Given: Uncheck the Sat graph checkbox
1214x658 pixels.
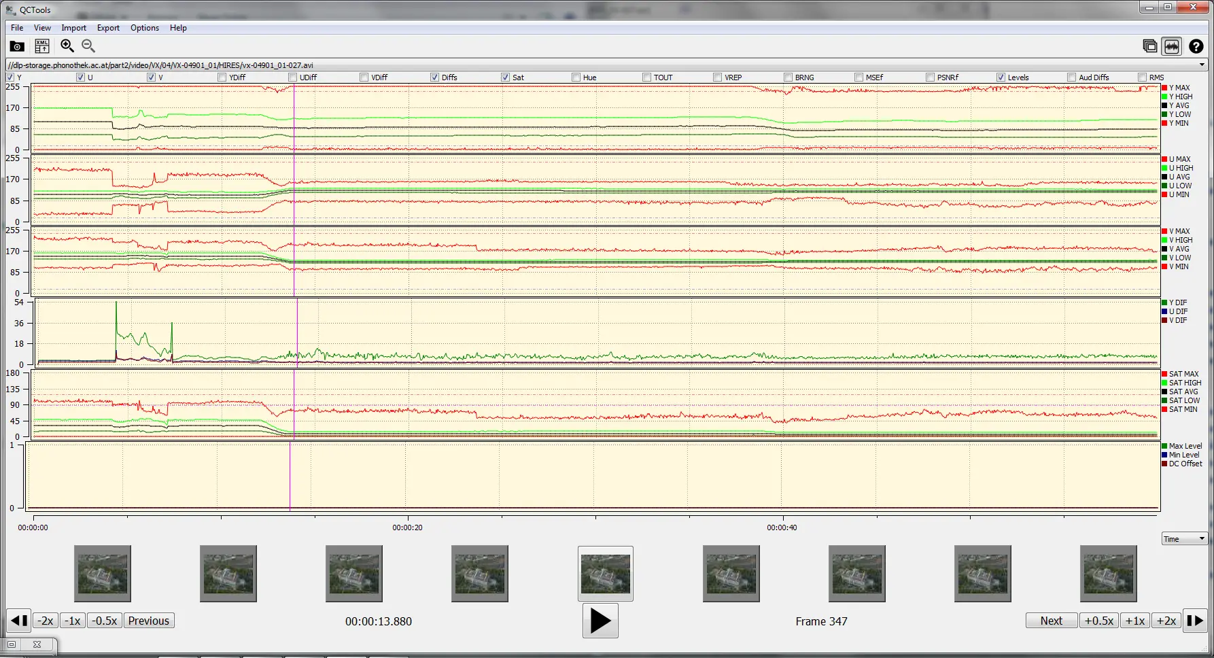Looking at the screenshot, I should click(505, 77).
